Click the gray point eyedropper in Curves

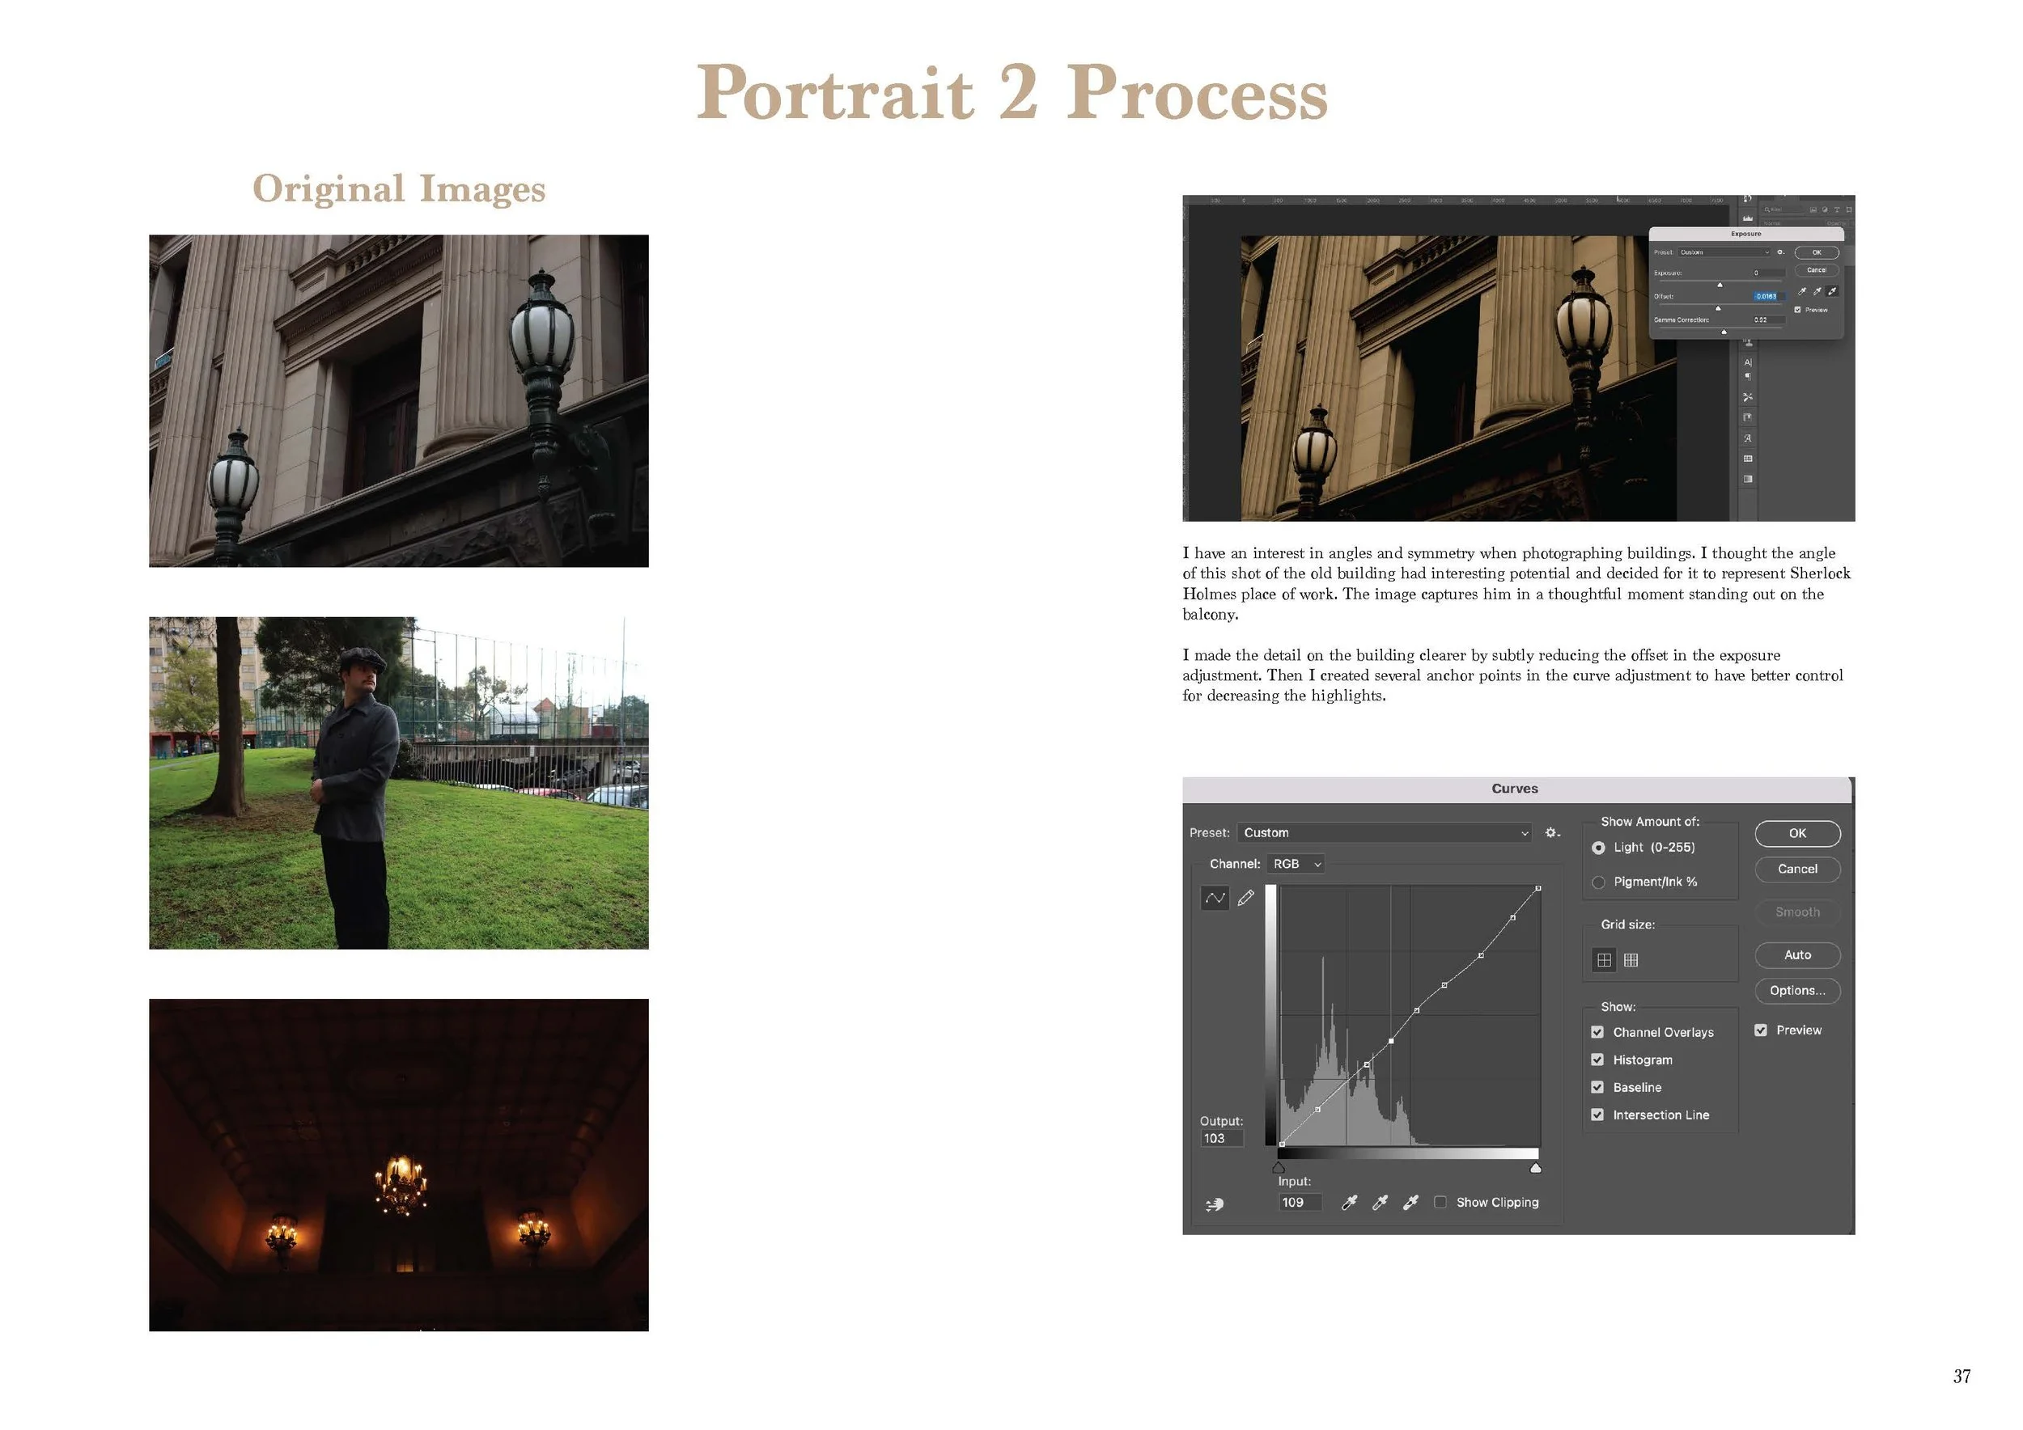coord(1380,1203)
